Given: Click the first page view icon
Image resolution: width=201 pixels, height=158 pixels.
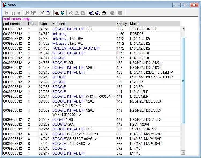Looking at the screenshot, I should click(77, 13).
